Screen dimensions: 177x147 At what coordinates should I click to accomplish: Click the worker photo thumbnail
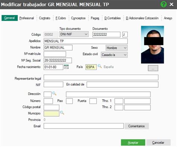152,45
